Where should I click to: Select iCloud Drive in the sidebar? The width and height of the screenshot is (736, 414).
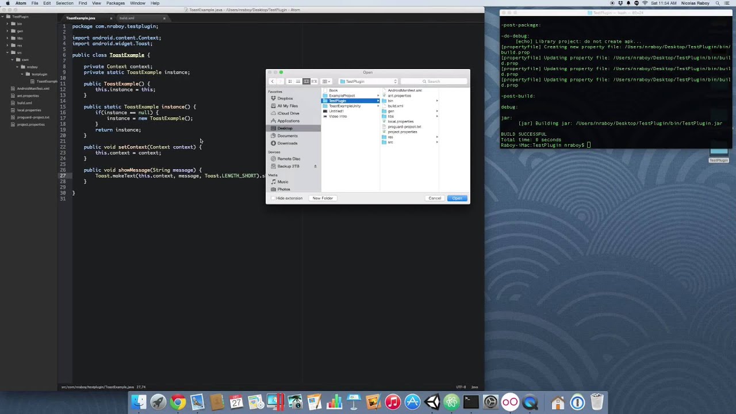tap(288, 113)
